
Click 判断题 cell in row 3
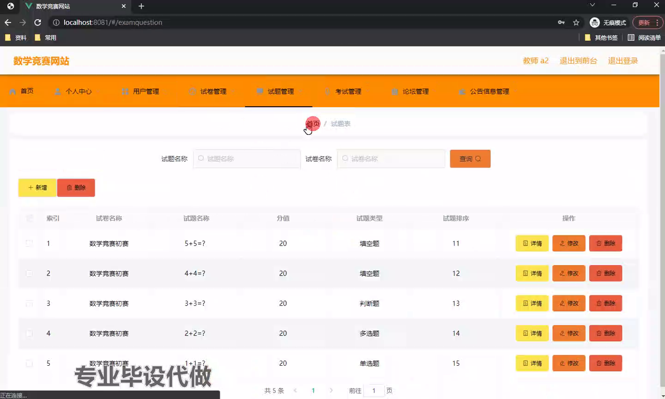tap(369, 303)
